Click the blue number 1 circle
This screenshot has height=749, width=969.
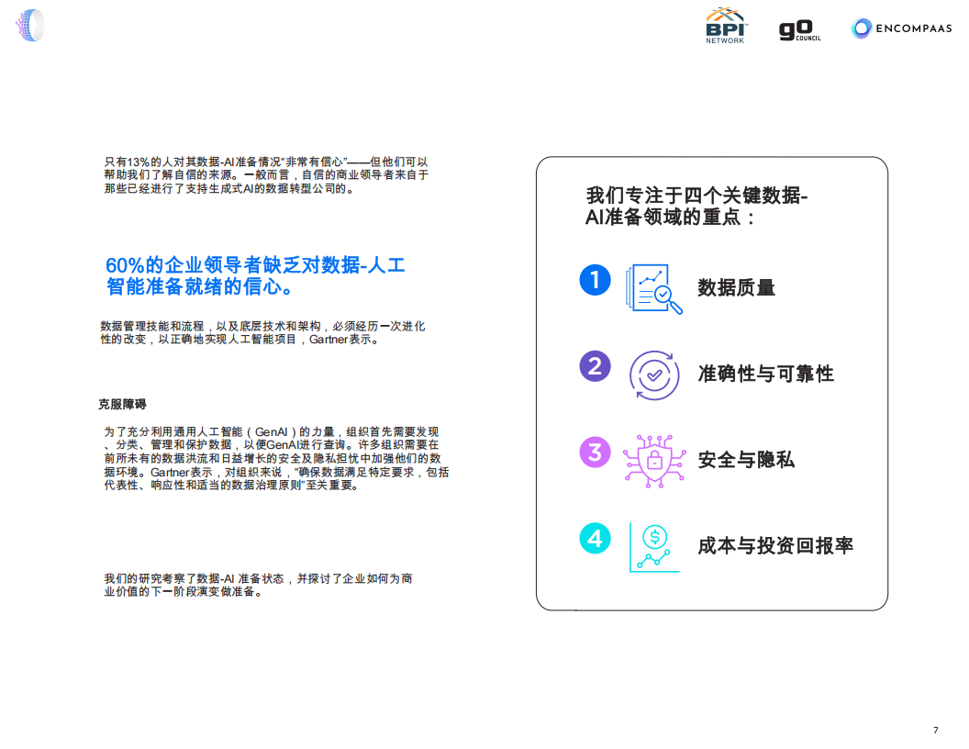[595, 280]
